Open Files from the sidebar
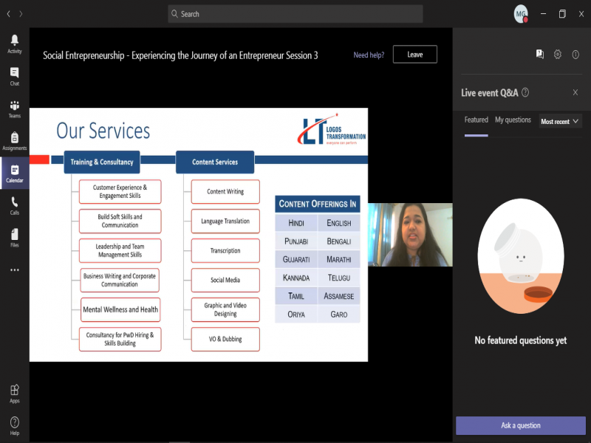 coord(14,237)
